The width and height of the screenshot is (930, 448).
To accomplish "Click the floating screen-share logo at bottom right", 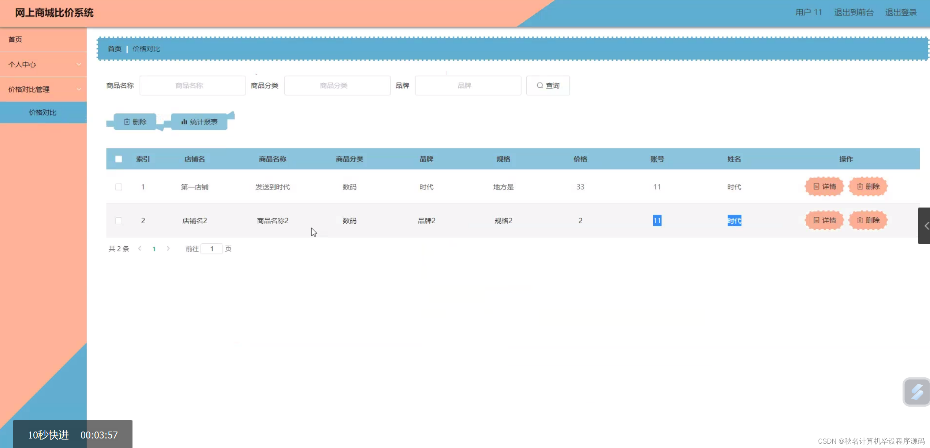I will click(x=916, y=392).
